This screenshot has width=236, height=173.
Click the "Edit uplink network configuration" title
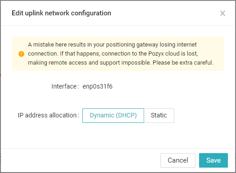(x=61, y=13)
